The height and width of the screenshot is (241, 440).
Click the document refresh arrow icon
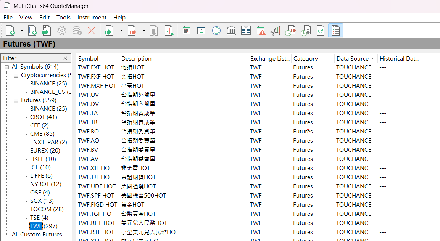point(321,31)
